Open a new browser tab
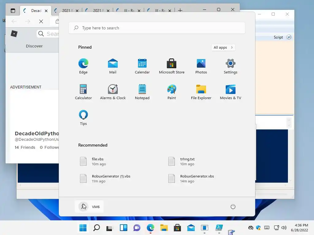The height and width of the screenshot is (235, 314). pos(180,10)
